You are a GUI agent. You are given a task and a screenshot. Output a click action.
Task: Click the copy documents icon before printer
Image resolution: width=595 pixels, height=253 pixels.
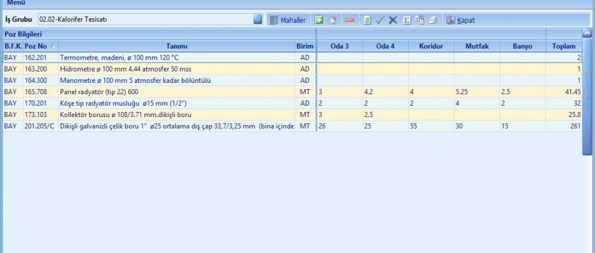(x=420, y=20)
